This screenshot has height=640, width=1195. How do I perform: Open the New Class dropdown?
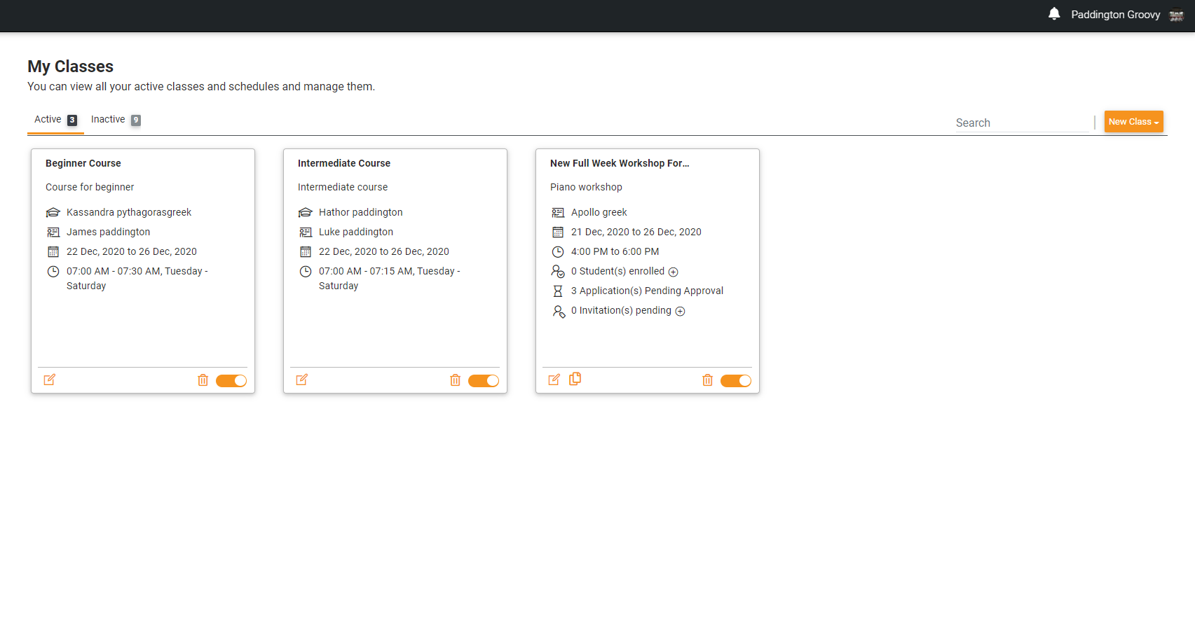tap(1133, 122)
